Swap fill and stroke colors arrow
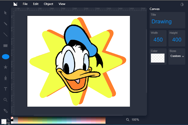This screenshot has width=188, height=125. 8,120
